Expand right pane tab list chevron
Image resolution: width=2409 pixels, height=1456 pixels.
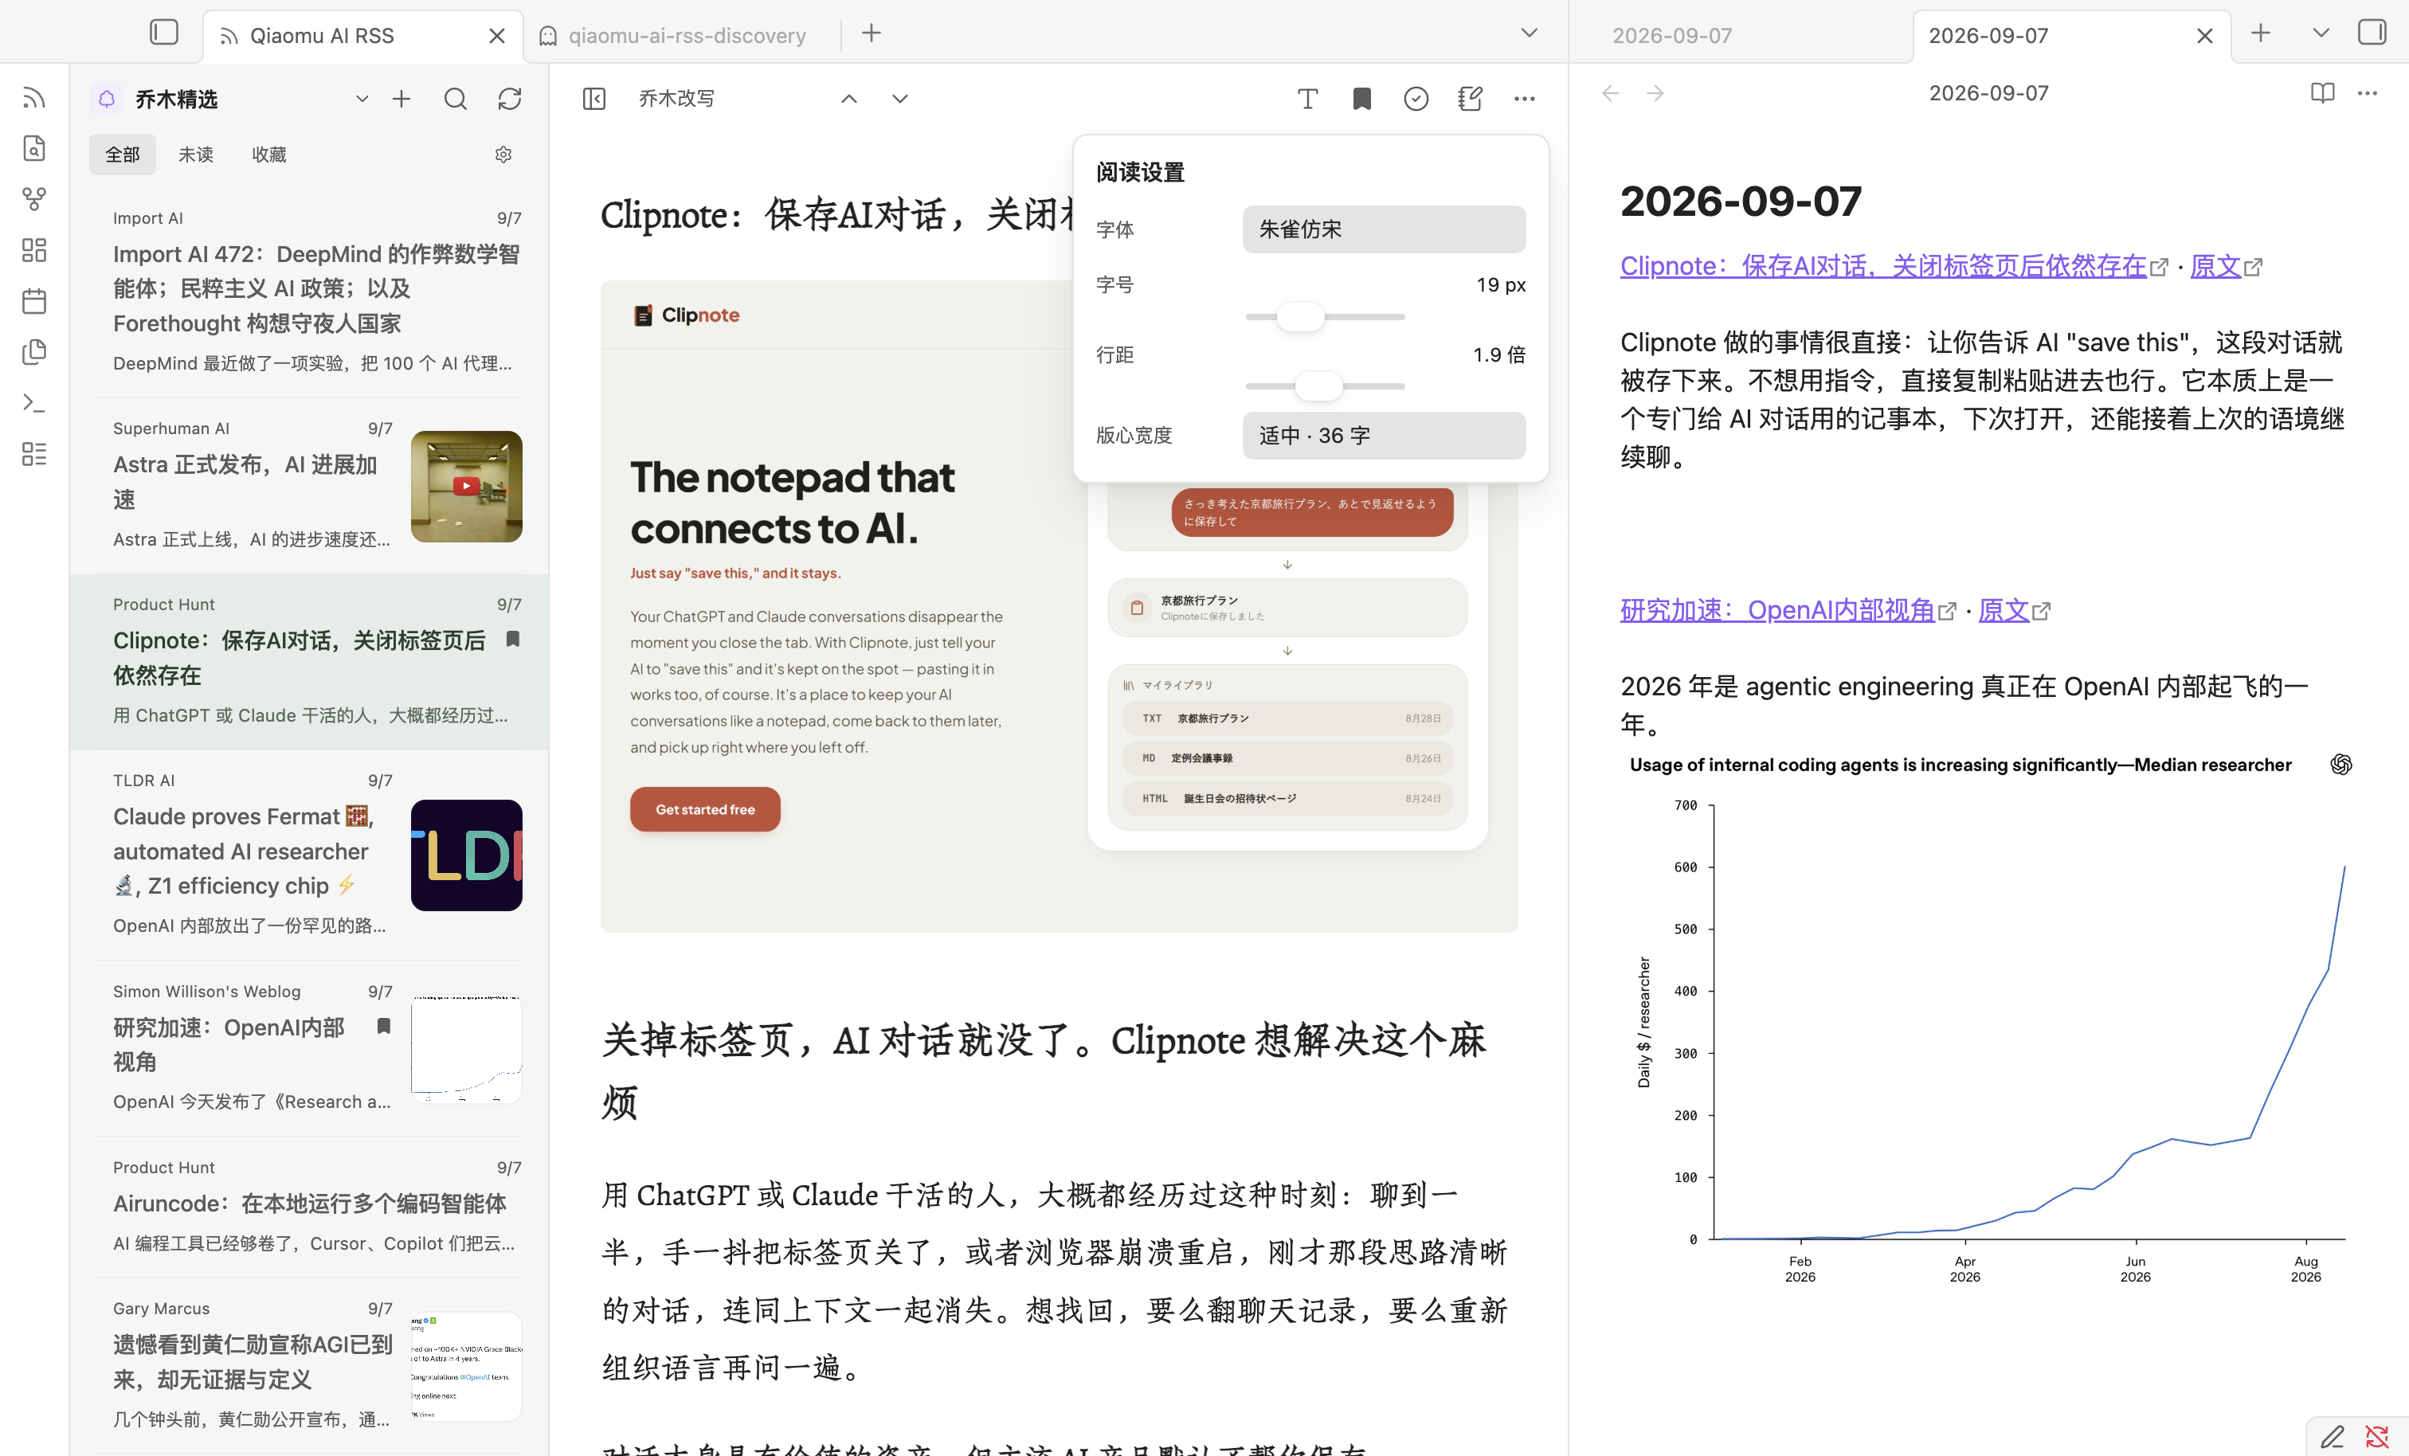tap(2320, 33)
